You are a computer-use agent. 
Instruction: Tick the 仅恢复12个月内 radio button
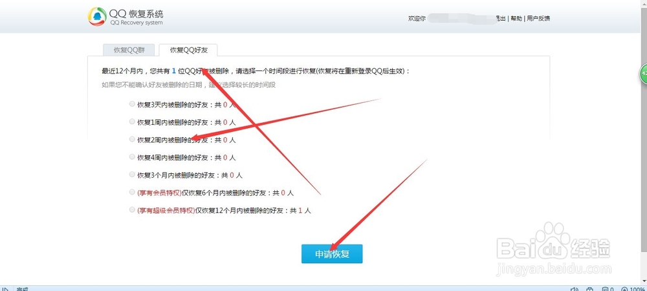click(x=132, y=210)
